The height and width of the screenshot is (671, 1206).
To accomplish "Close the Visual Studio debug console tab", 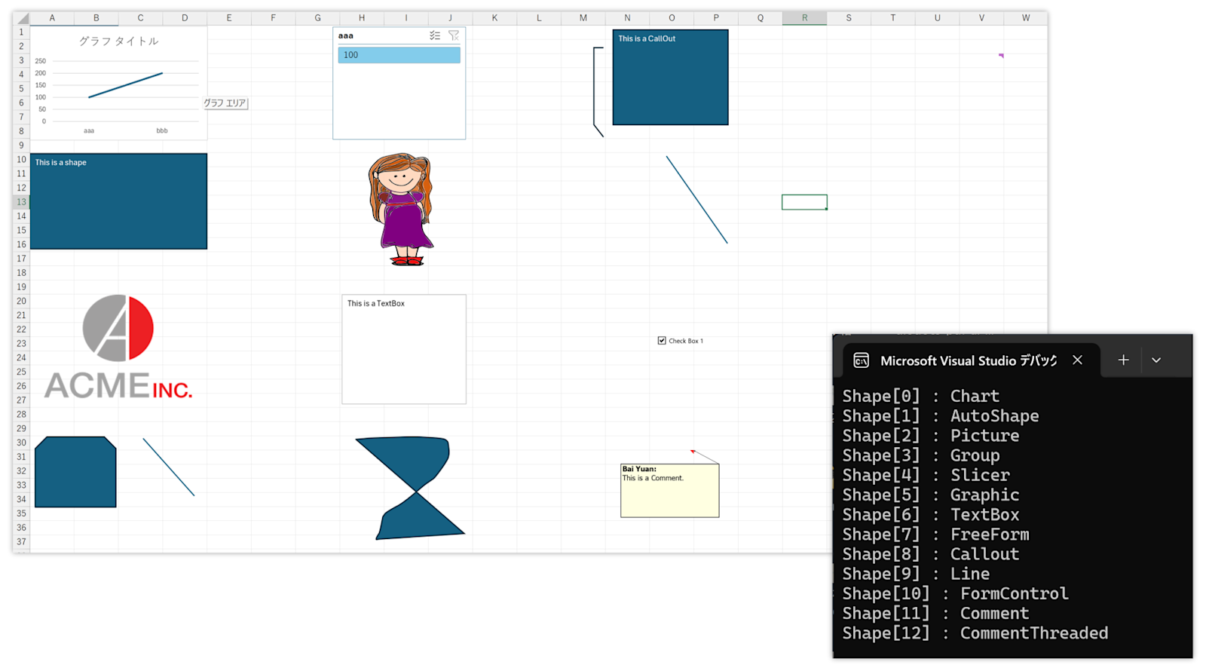I will pyautogui.click(x=1078, y=360).
